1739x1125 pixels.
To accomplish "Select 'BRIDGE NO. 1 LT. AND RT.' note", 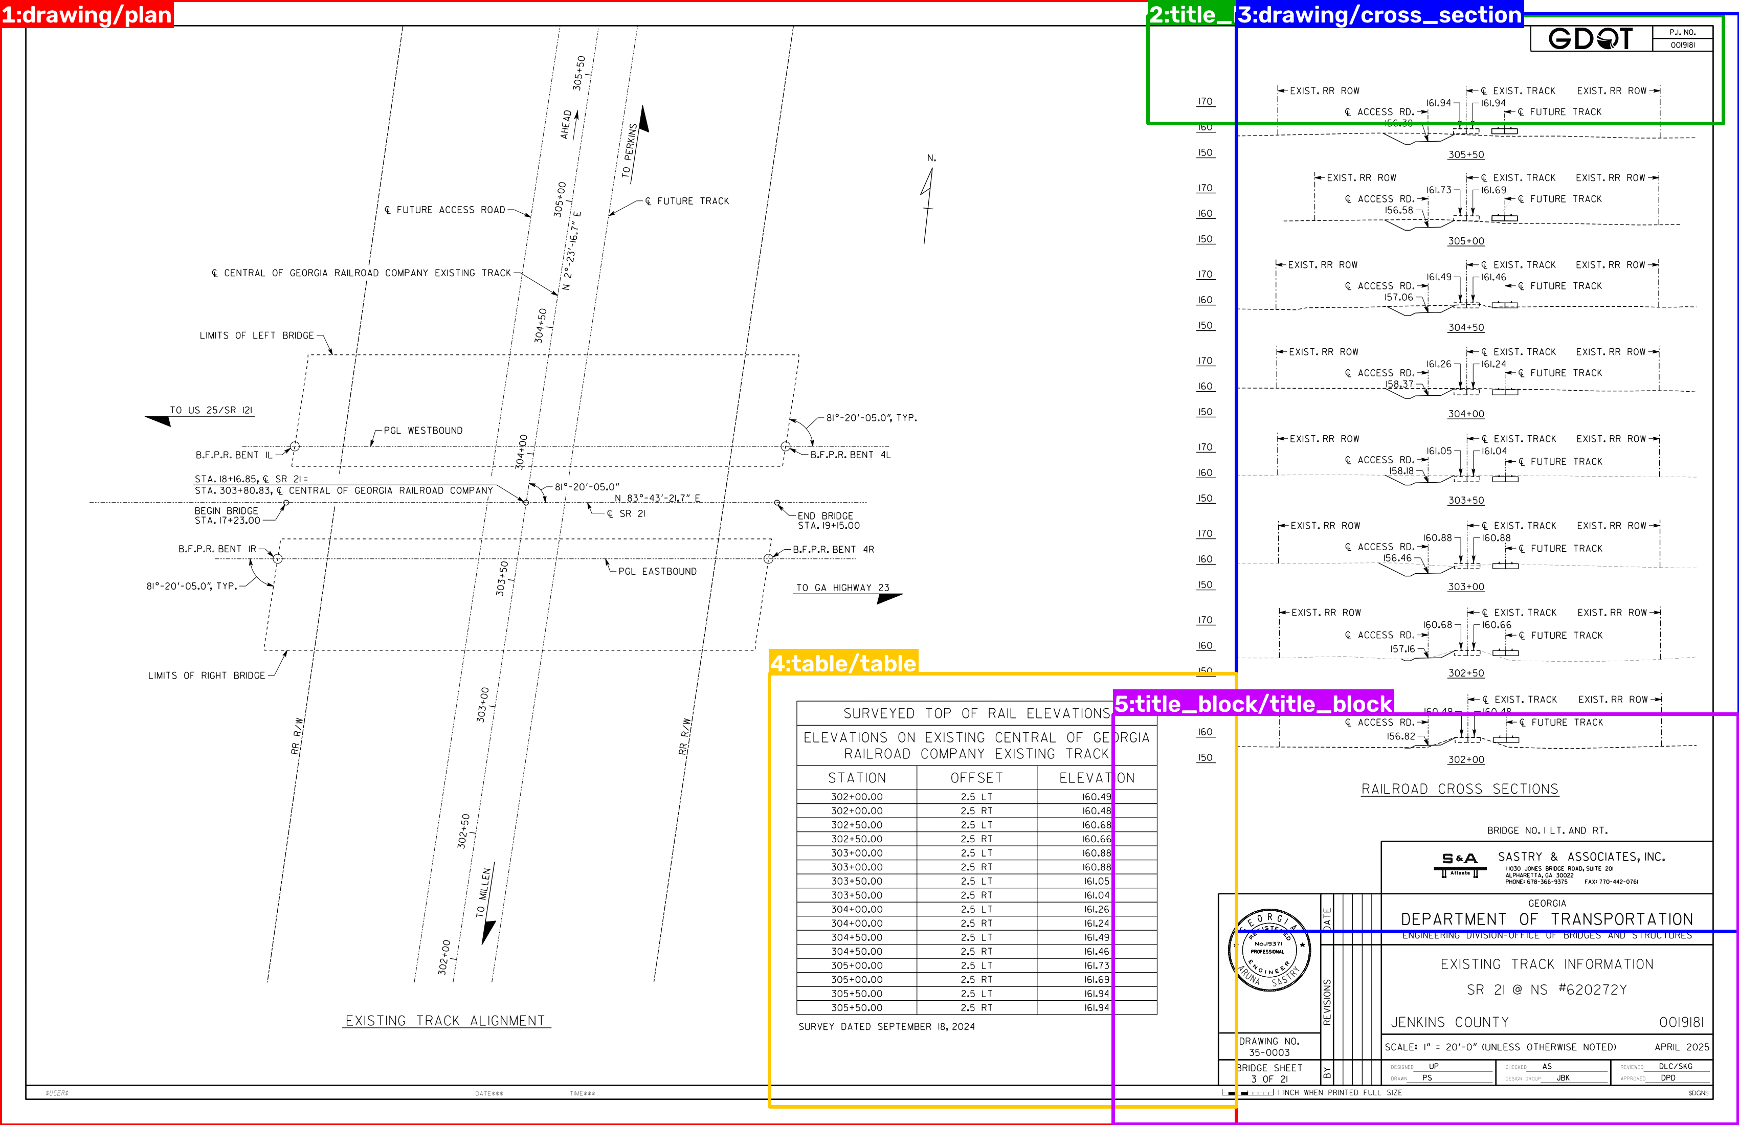I will pos(1547,830).
